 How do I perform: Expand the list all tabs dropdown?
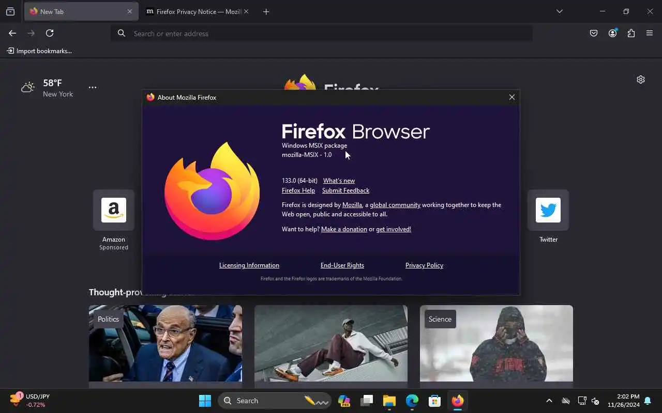tap(560, 11)
